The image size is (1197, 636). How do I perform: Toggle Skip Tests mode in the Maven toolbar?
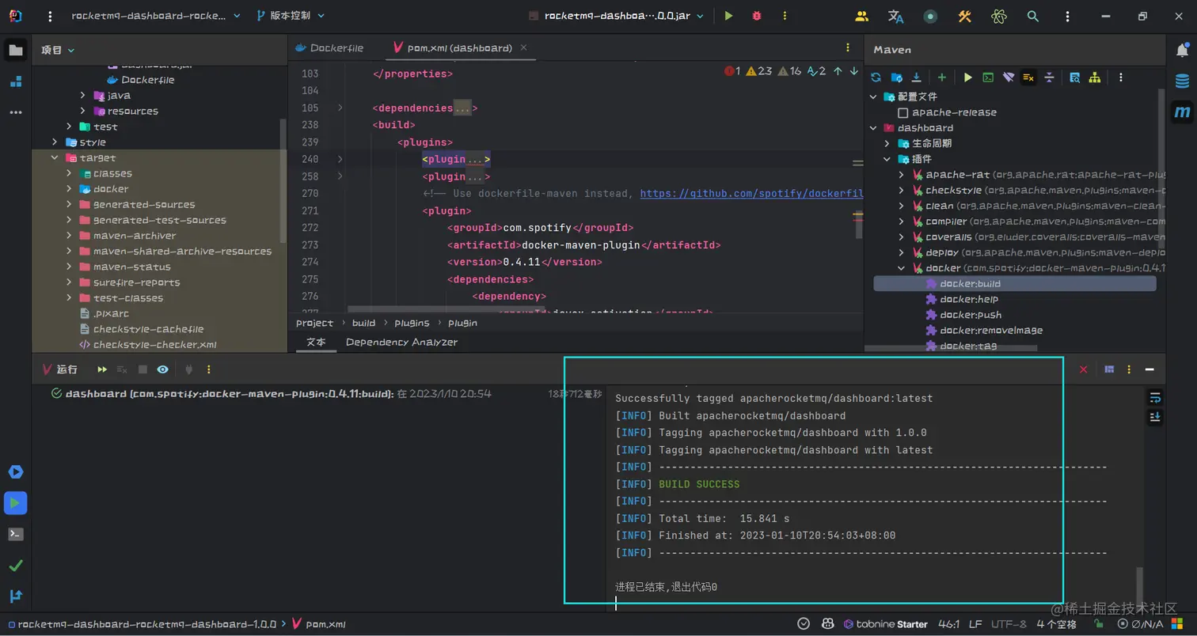click(1028, 78)
